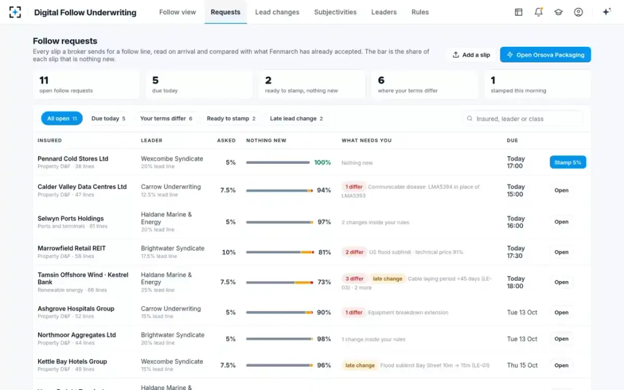Click the app logo icon
Viewport: 624px width, 390px height.
coord(15,12)
